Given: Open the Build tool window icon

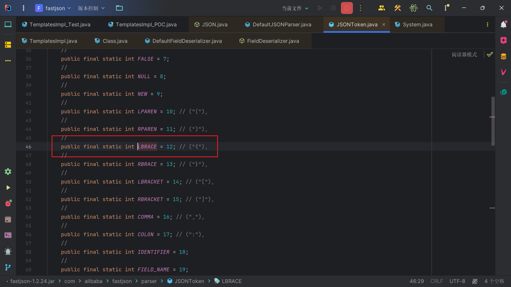Looking at the screenshot, I should click(x=8, y=219).
